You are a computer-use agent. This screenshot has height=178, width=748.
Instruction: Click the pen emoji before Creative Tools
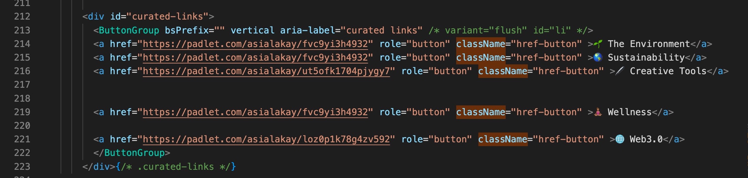coord(620,71)
